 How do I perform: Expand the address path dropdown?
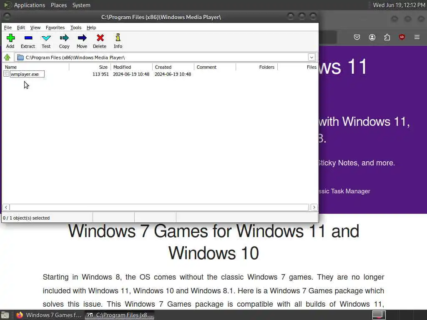(311, 57)
